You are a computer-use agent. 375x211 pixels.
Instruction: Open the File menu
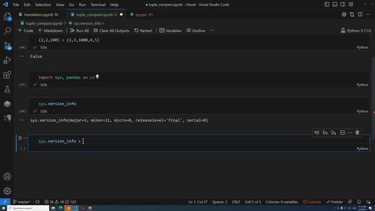16,5
